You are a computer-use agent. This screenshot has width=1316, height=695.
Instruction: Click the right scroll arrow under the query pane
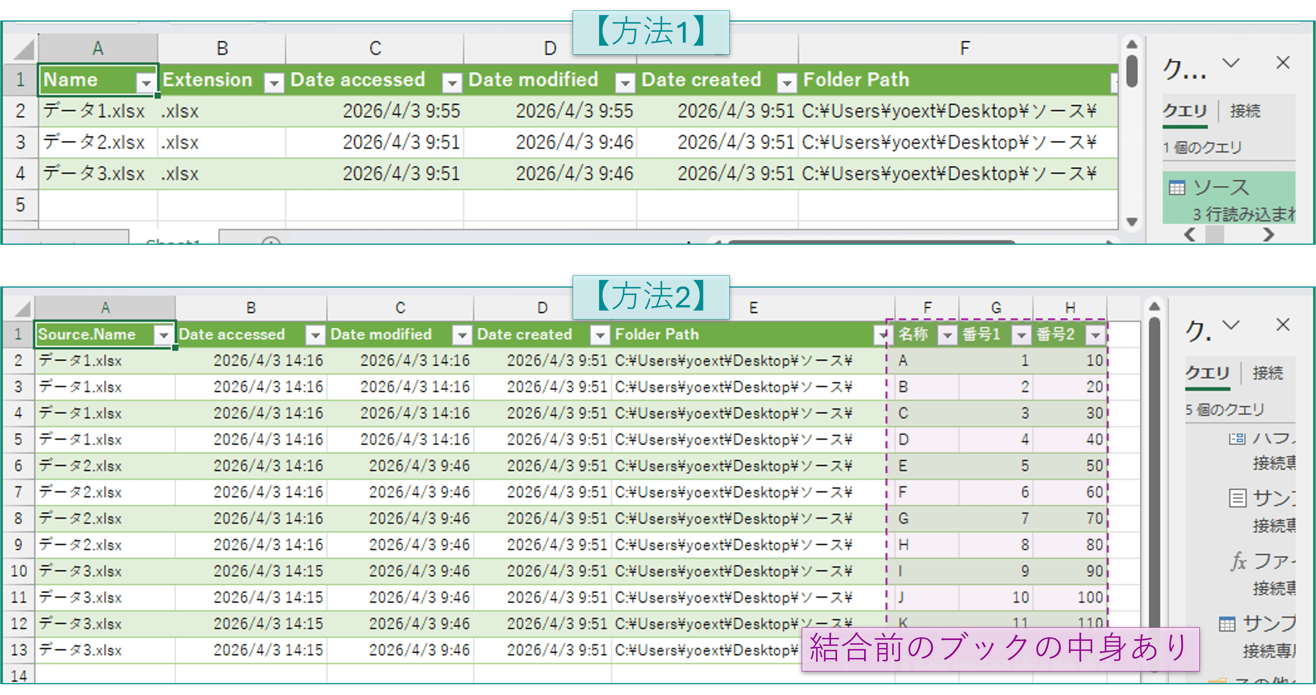click(x=1269, y=235)
